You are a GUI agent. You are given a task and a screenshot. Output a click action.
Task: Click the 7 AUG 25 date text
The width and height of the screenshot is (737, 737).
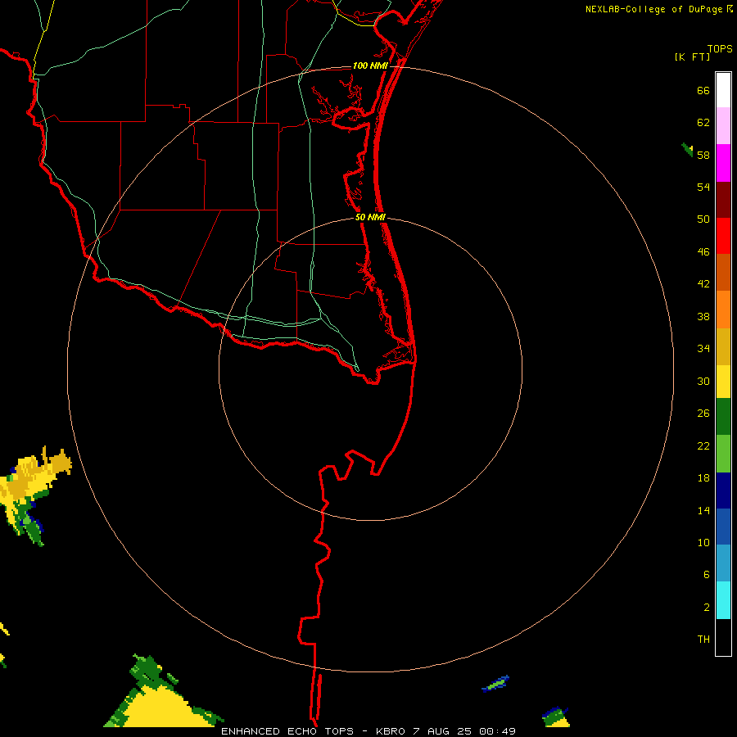[444, 731]
